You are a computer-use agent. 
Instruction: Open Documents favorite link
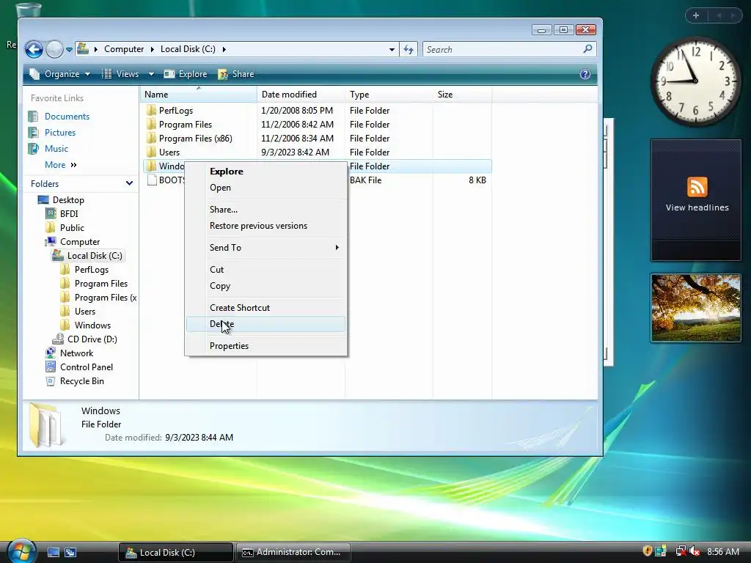click(x=67, y=117)
